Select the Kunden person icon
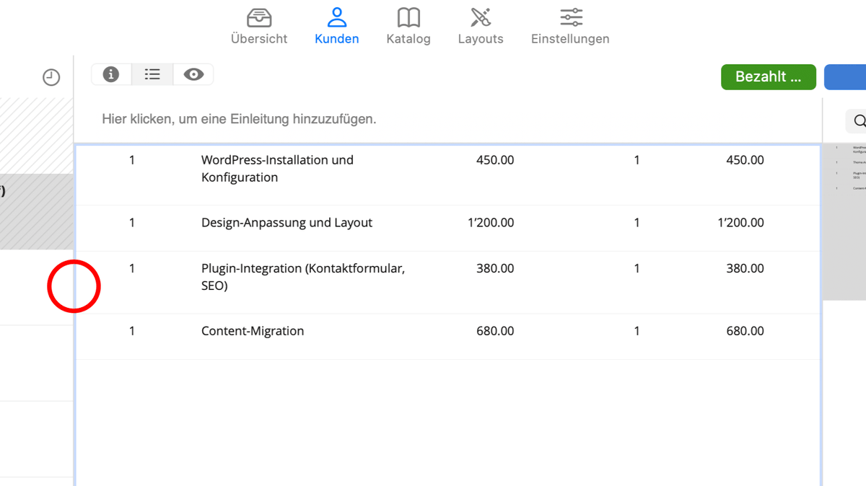866x486 pixels. pos(336,17)
